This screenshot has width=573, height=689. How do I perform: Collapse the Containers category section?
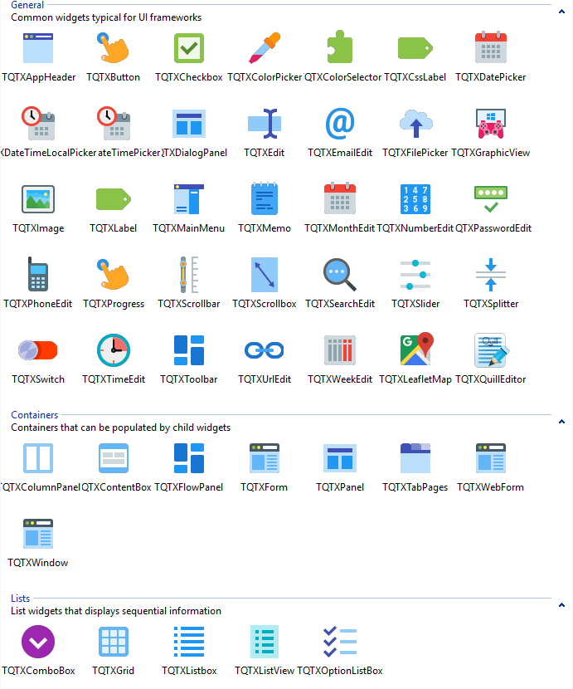(x=561, y=422)
